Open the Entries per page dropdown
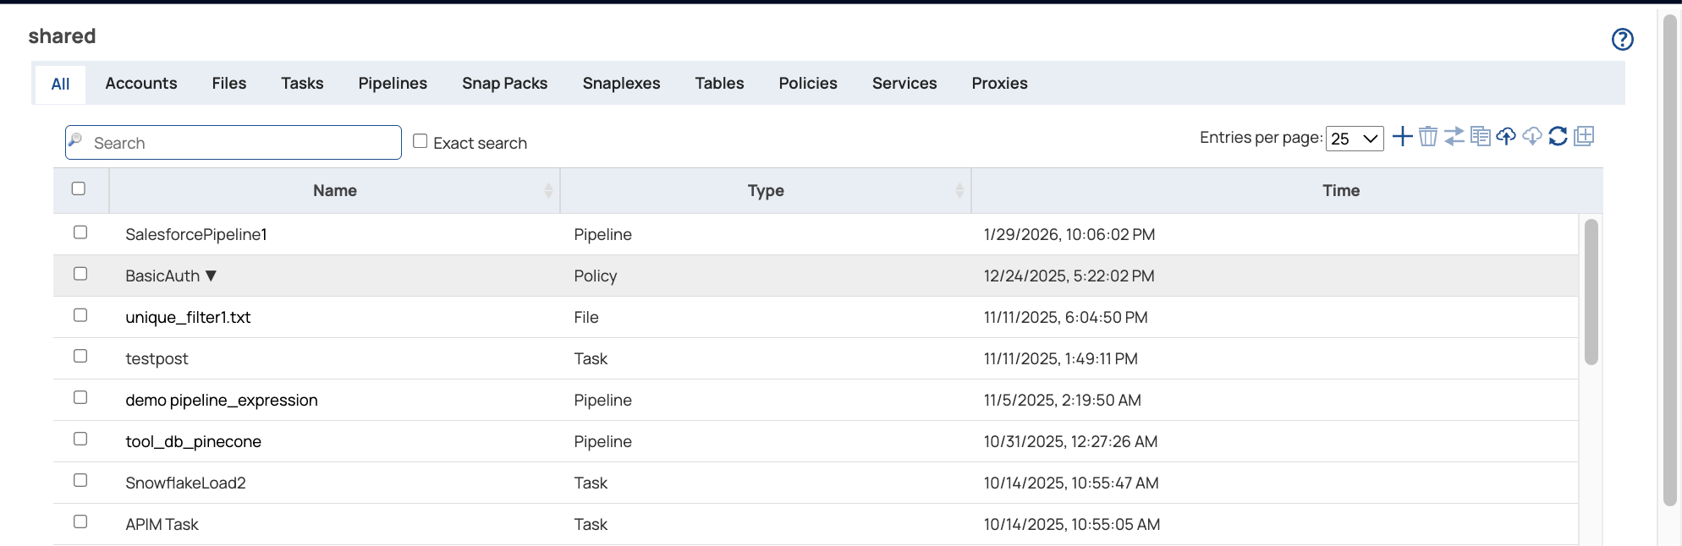 (x=1355, y=139)
